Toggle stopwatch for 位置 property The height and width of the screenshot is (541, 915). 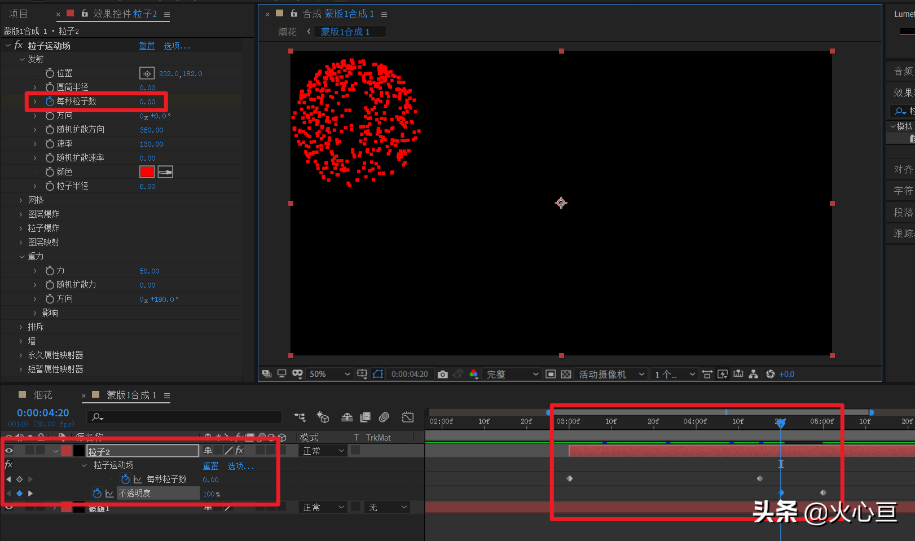(50, 73)
